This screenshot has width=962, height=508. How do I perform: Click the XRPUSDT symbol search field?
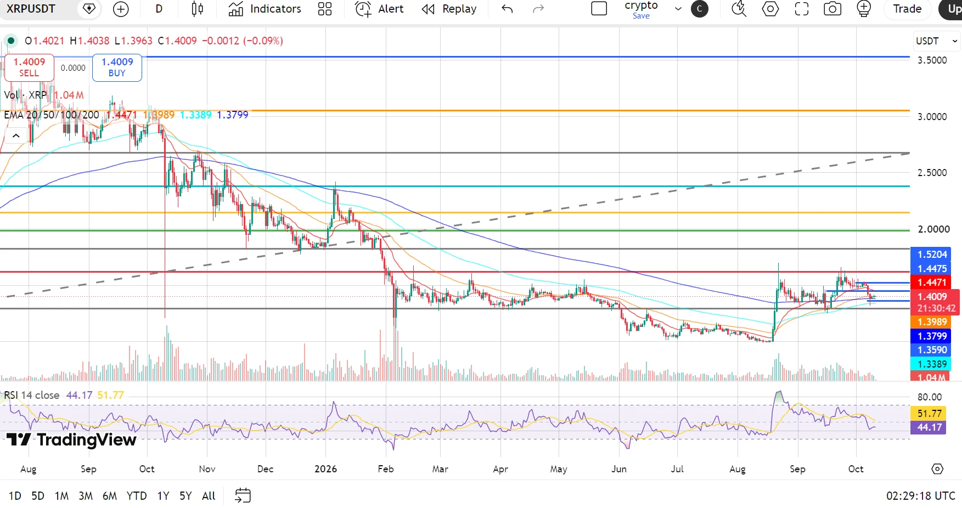pyautogui.click(x=31, y=9)
